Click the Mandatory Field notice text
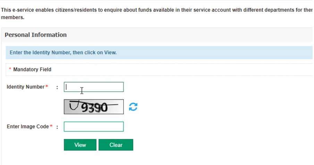The height and width of the screenshot is (165, 314). (x=32, y=69)
